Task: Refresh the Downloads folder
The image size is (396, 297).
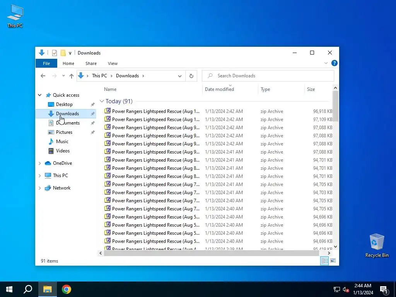Action: [191, 76]
